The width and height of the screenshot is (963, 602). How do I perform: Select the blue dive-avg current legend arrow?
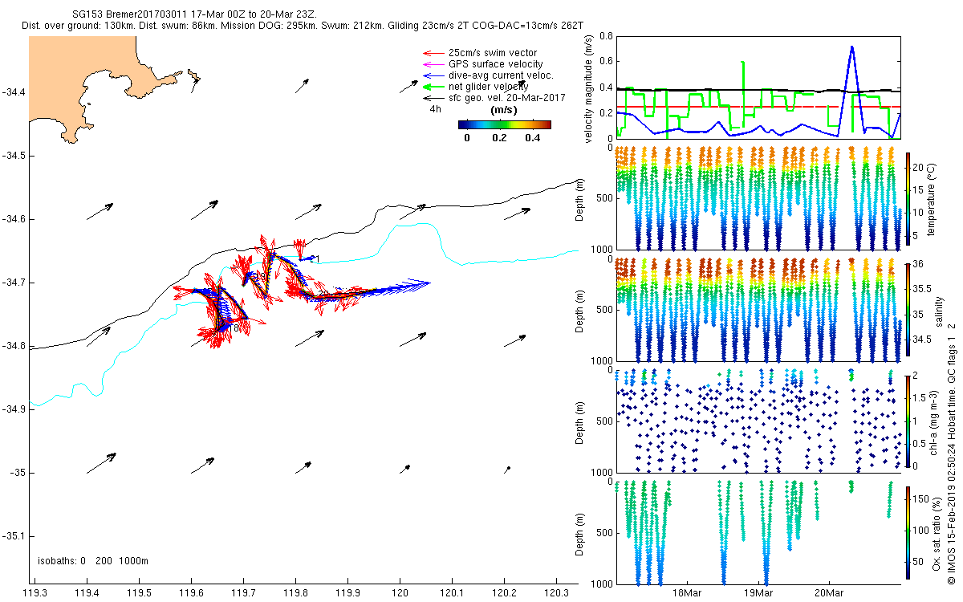click(x=433, y=75)
